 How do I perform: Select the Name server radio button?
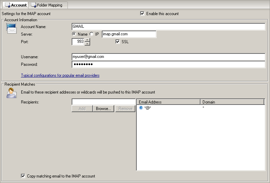coord(74,34)
